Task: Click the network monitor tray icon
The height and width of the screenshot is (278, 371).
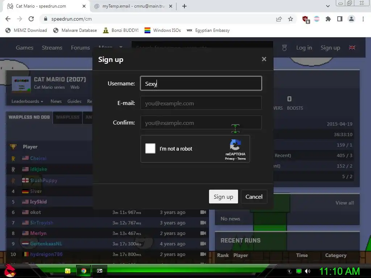Action: (299, 271)
